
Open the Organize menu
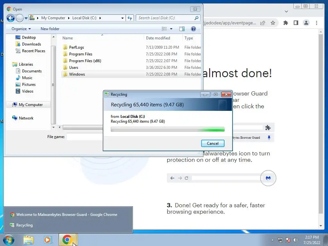click(x=21, y=29)
